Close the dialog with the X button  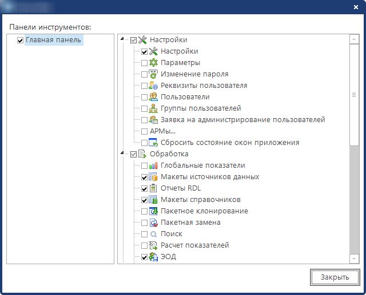coord(357,6)
